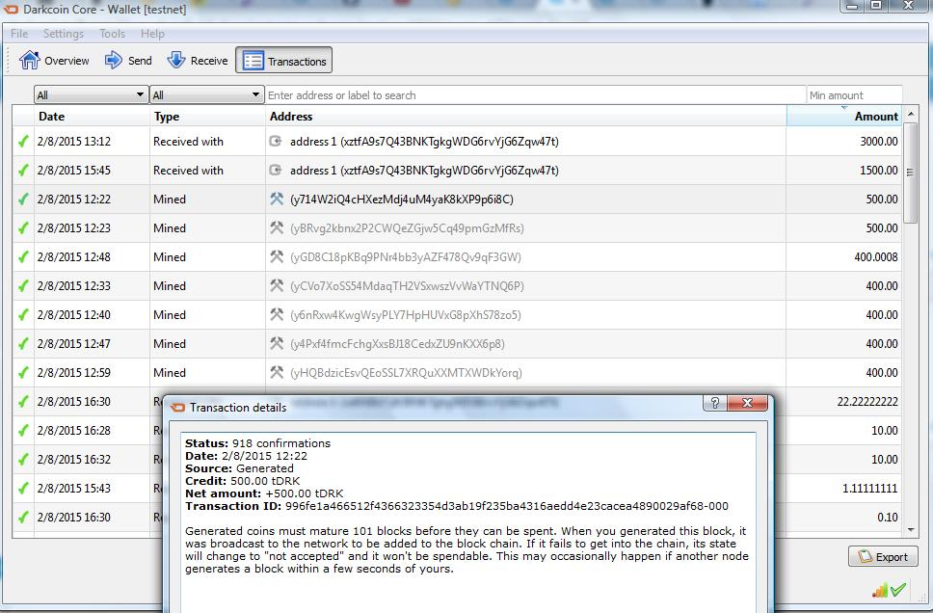
Task: Click the Export button
Action: (x=883, y=557)
